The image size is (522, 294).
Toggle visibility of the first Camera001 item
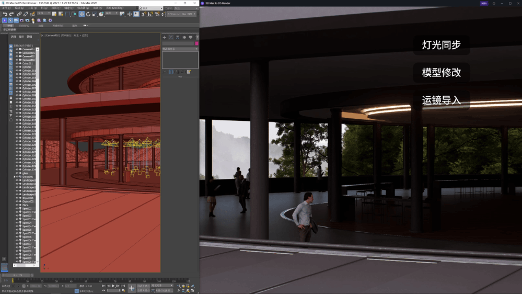tap(17, 49)
